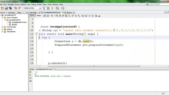Collapse the Source Packages tree node
The width and height of the screenshot is (169, 95).
tap(2, 17)
